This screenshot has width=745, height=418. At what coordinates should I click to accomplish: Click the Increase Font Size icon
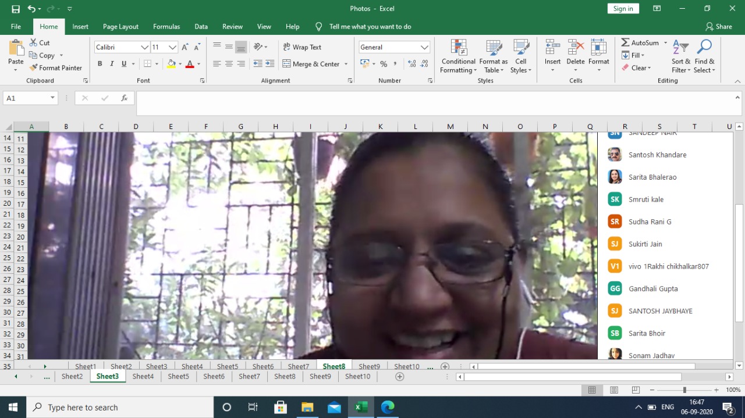[185, 47]
